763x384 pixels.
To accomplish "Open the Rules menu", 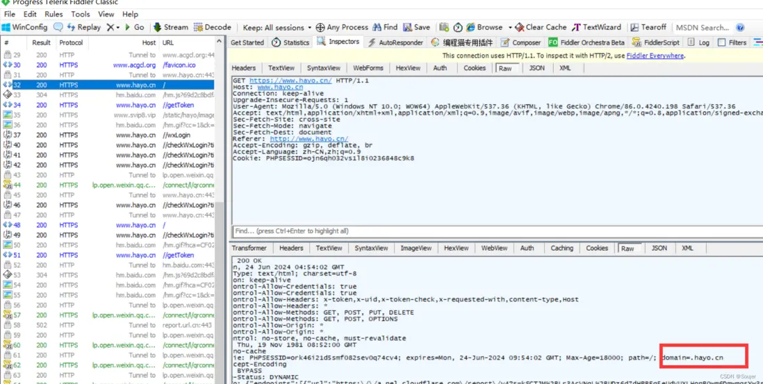I will coord(54,14).
